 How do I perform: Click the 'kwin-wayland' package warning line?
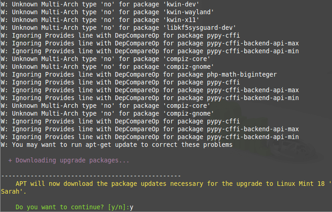[x=108, y=12]
